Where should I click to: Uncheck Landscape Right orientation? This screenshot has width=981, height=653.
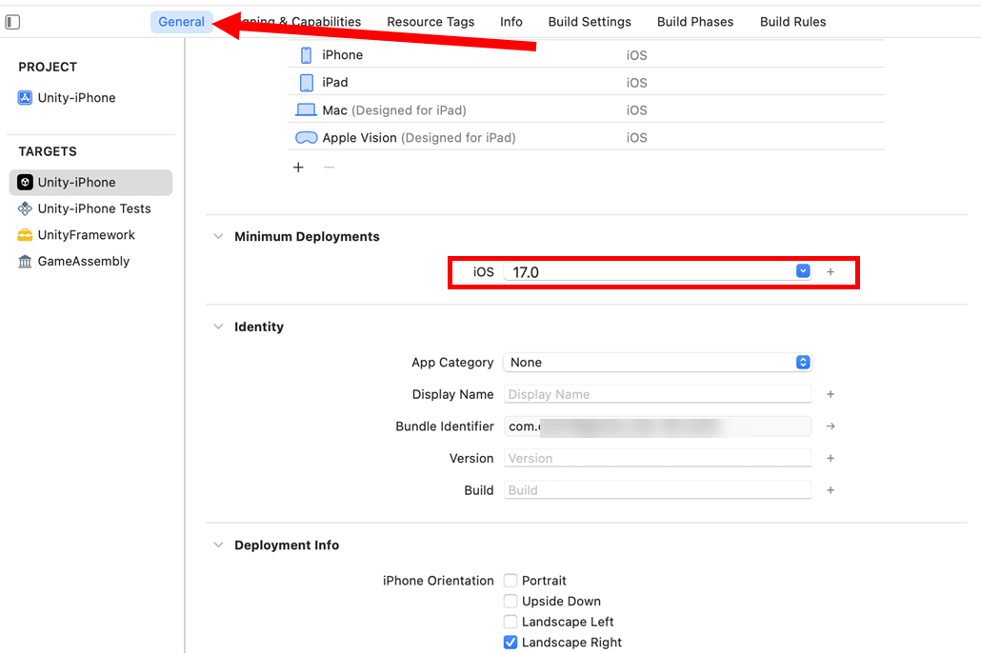pos(511,643)
